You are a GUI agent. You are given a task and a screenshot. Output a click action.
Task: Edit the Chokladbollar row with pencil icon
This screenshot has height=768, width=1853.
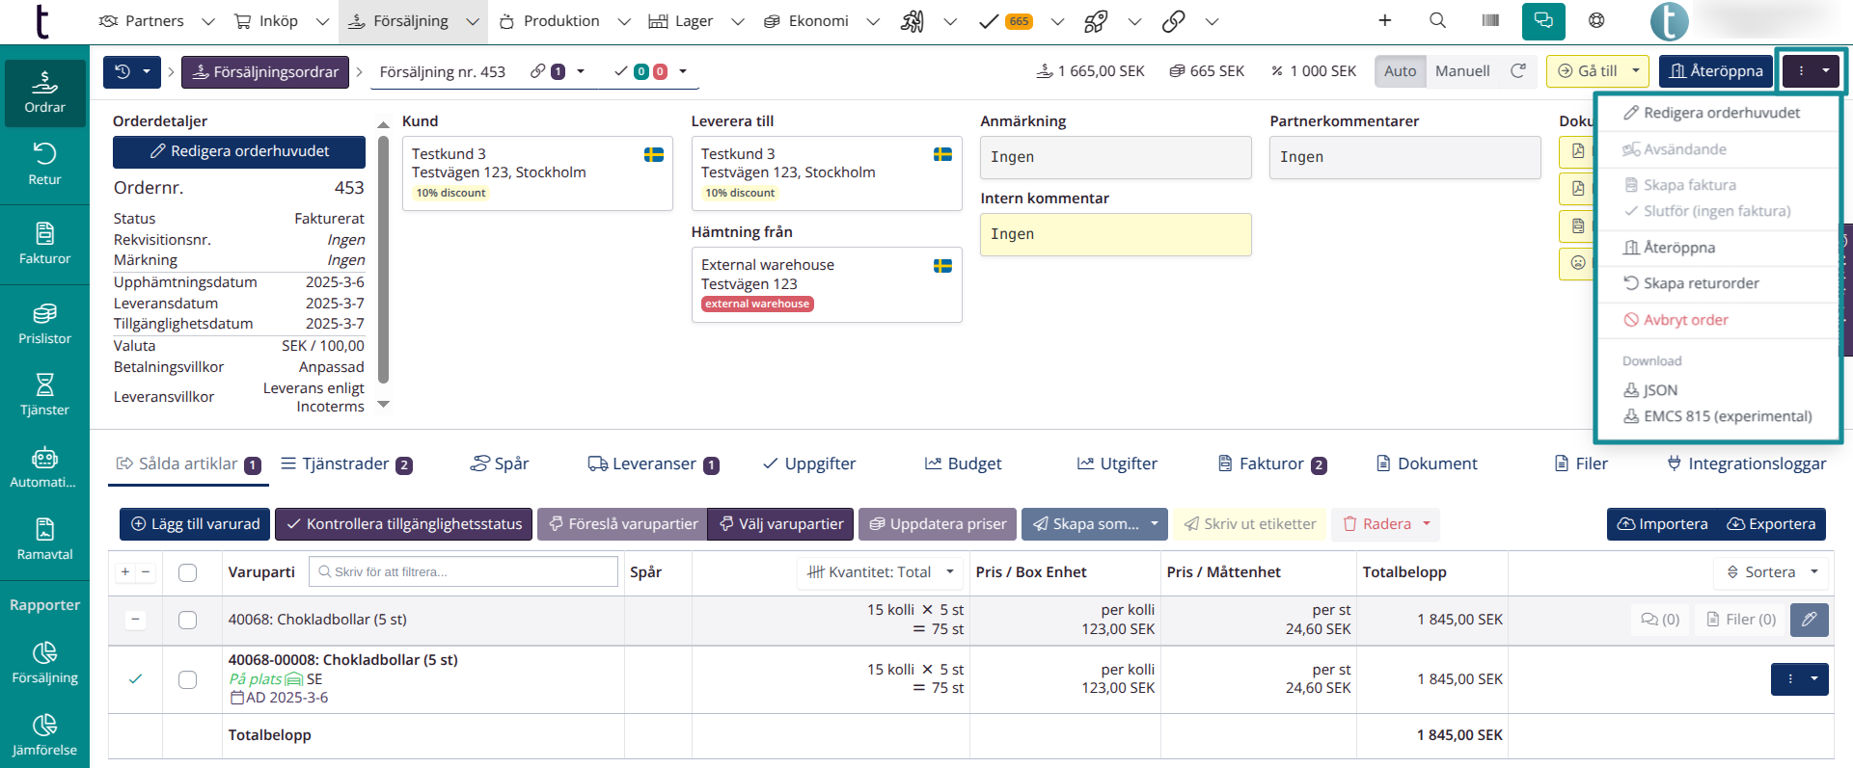1809,620
